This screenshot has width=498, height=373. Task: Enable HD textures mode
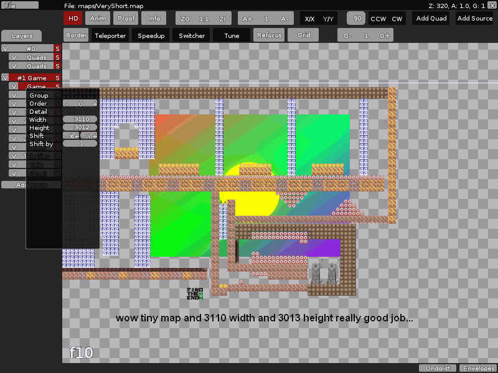tap(73, 18)
